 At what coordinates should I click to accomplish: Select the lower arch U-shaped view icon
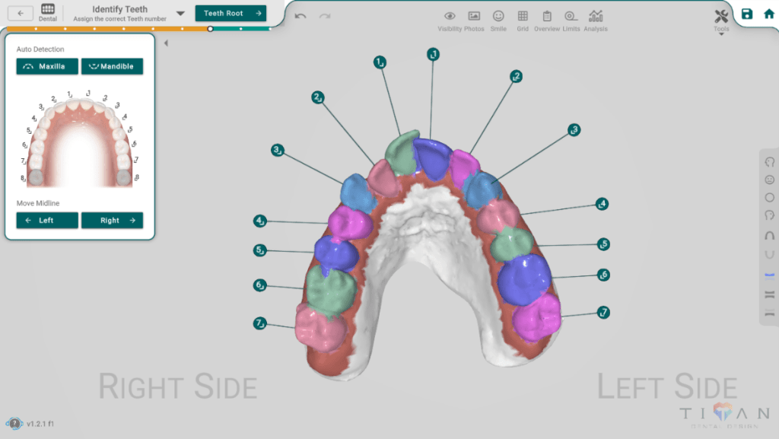coord(770,255)
